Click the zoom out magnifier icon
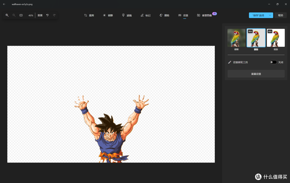290x183 pixels. pos(14,15)
